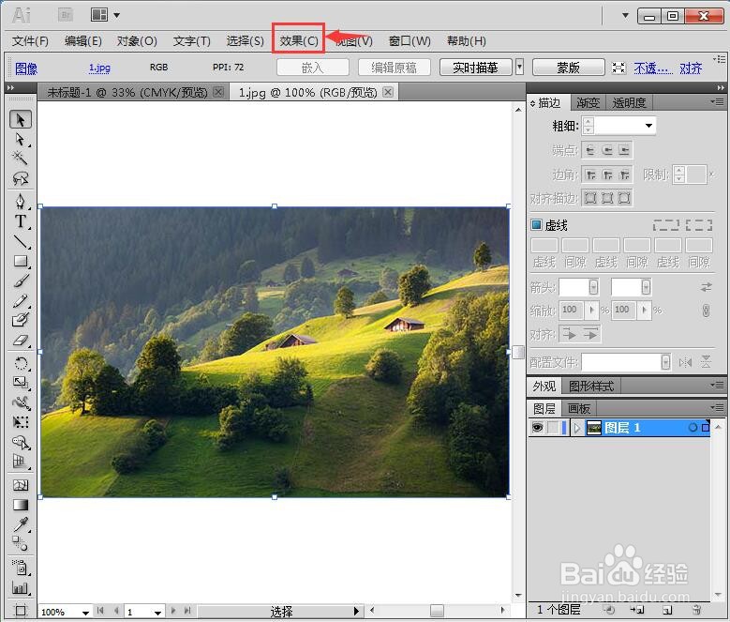Click the horizontal scrollbar thumb of canvas
This screenshot has height=622, width=730.
pyautogui.click(x=437, y=610)
